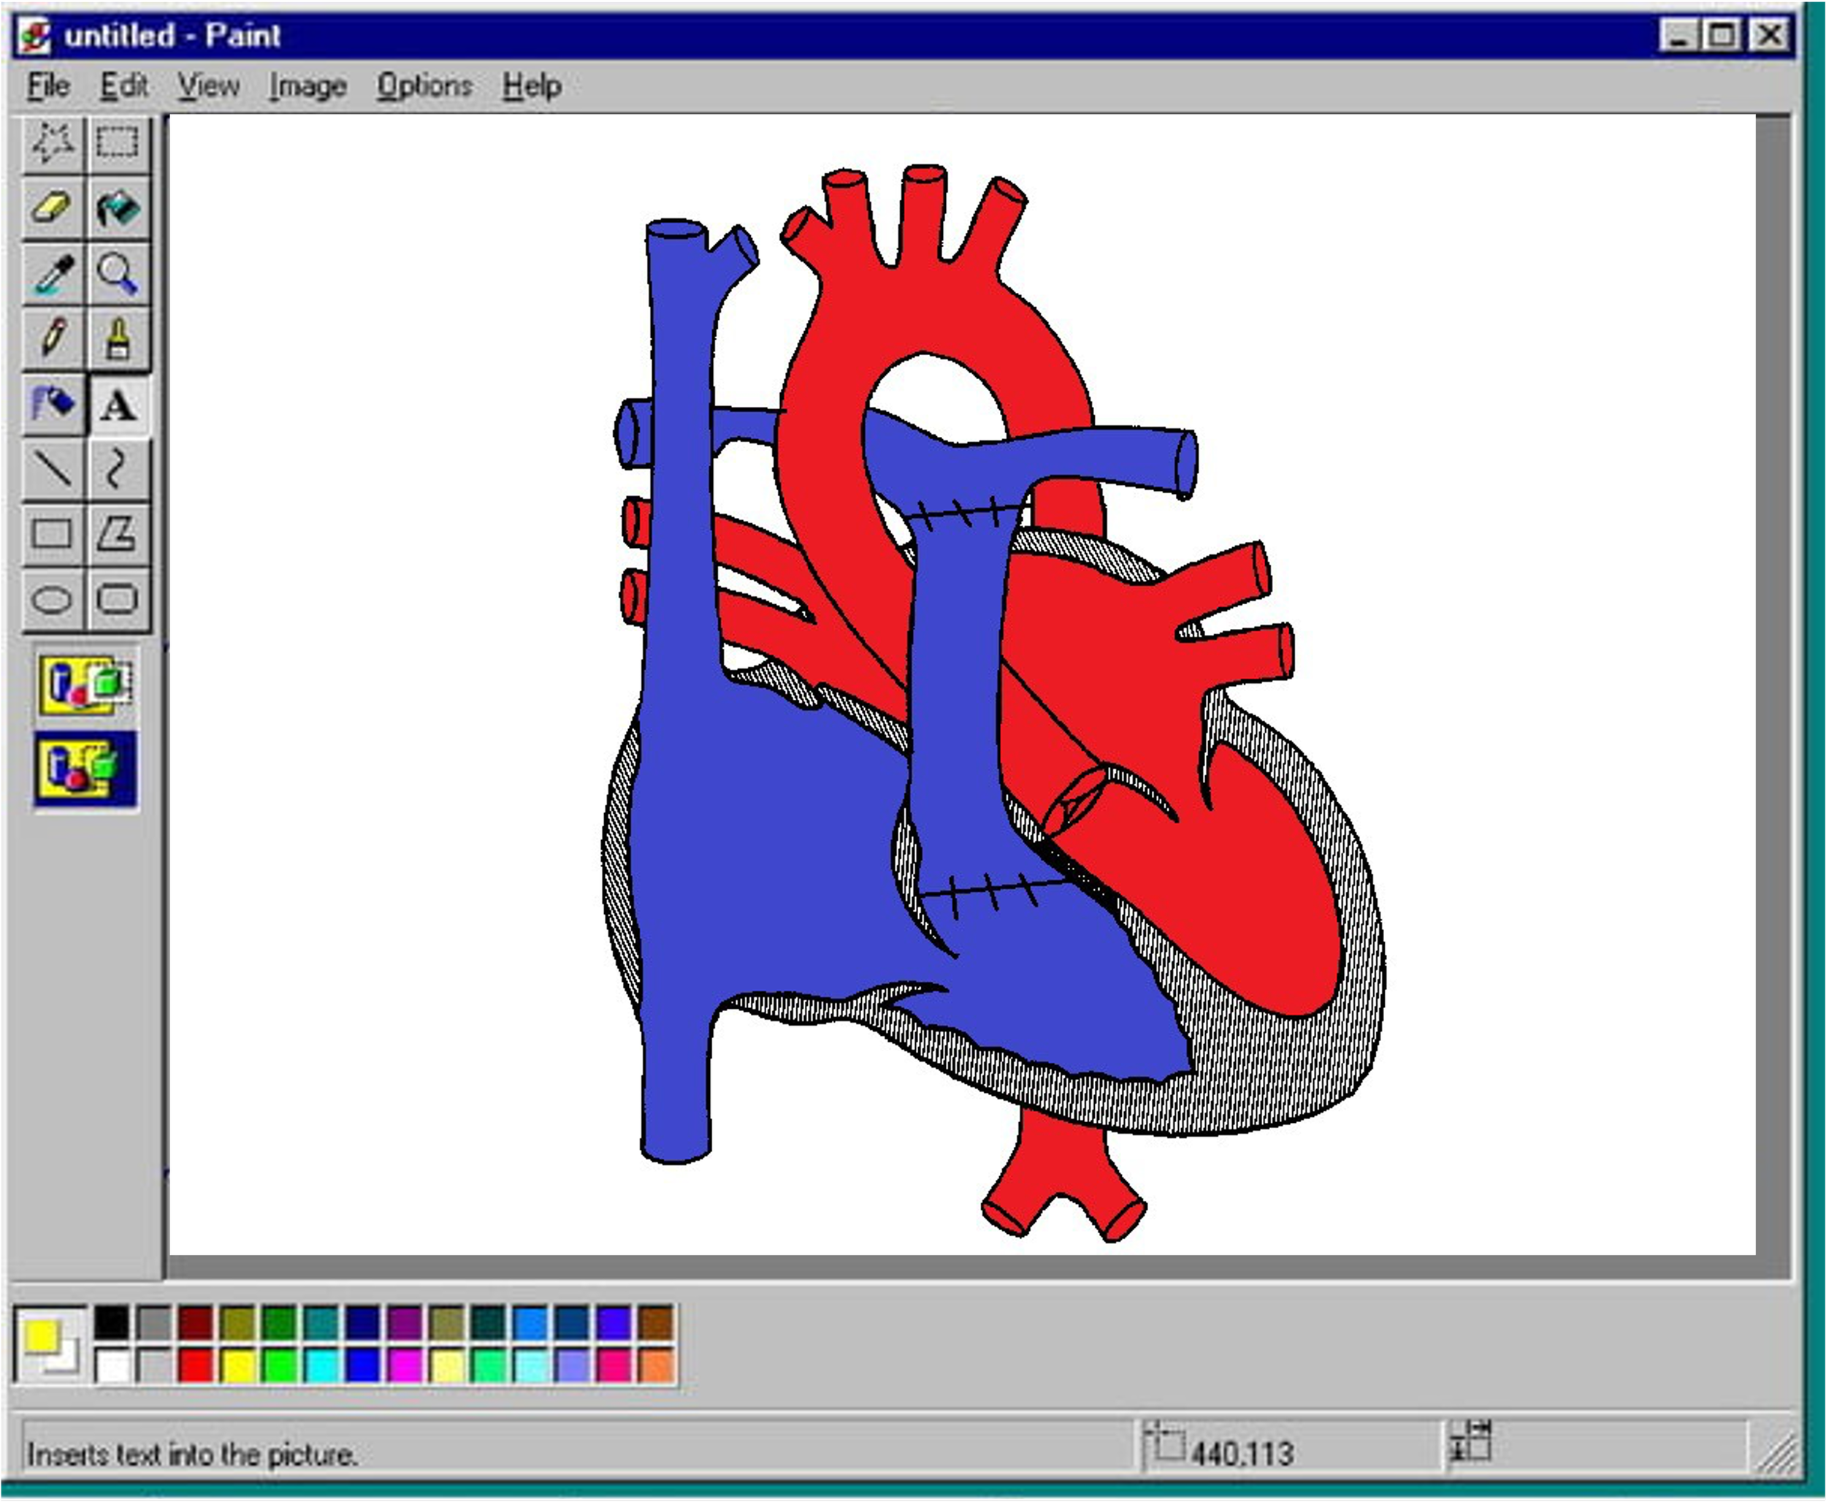This screenshot has height=1502, width=1826.
Task: Select the Curve tool
Action: point(118,469)
